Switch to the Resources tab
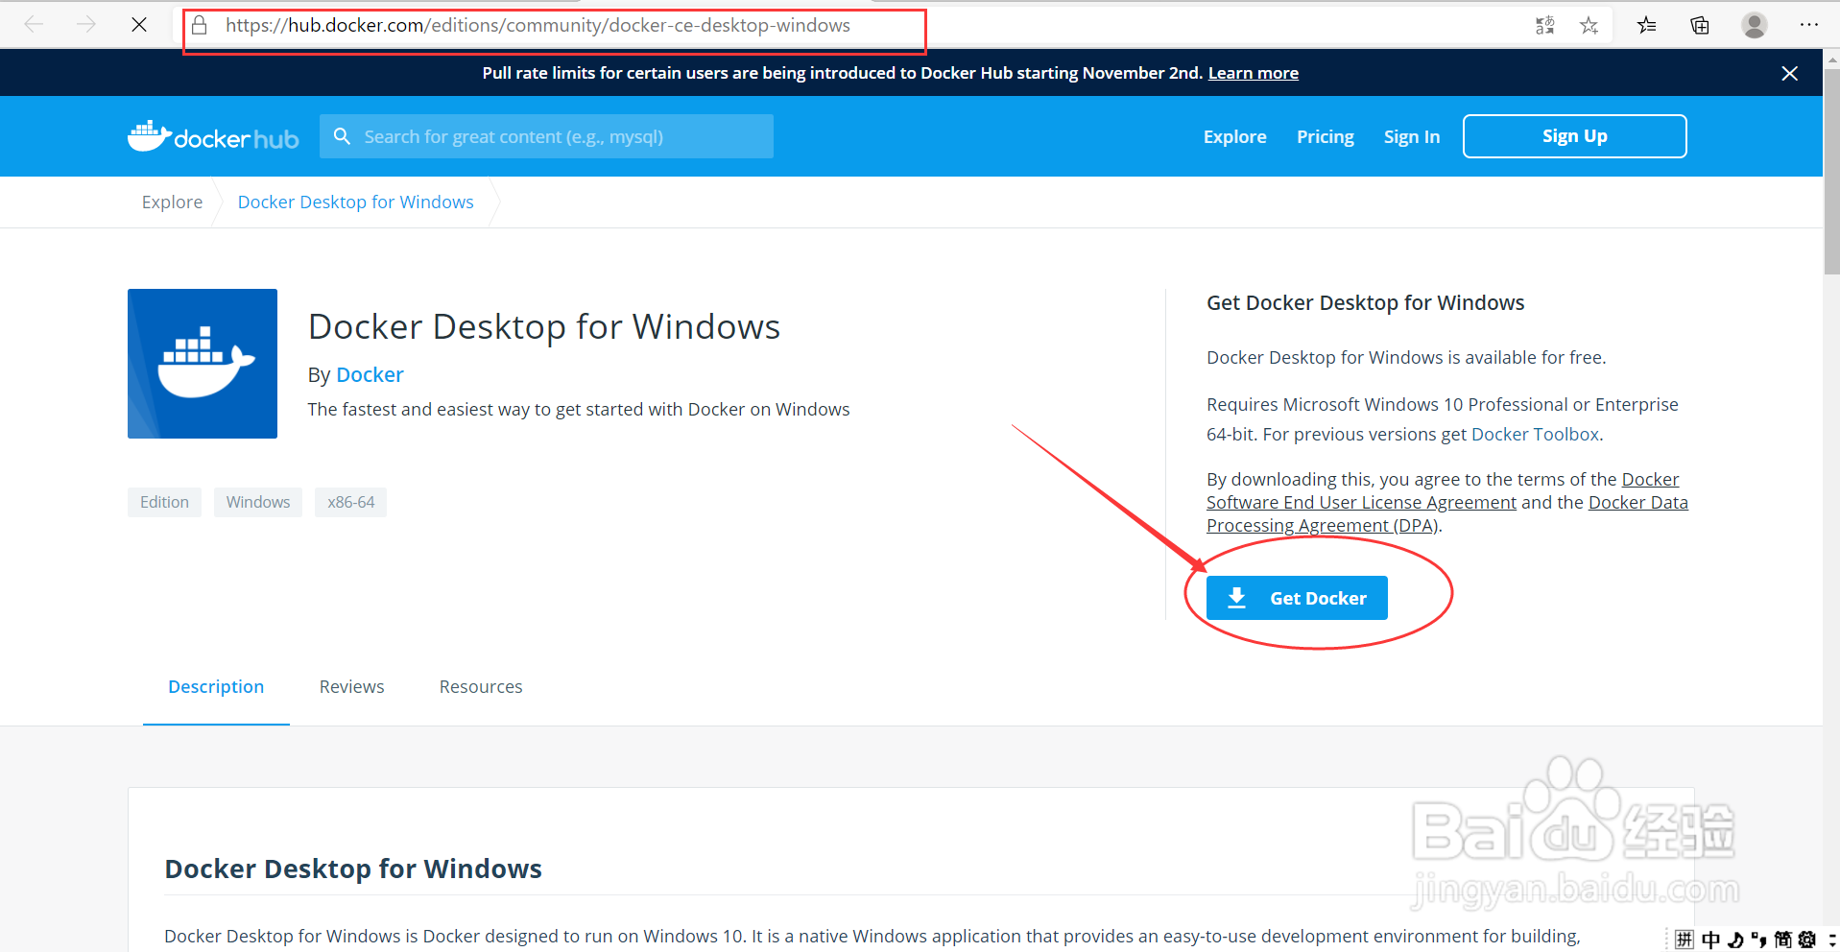This screenshot has height=952, width=1840. (481, 687)
